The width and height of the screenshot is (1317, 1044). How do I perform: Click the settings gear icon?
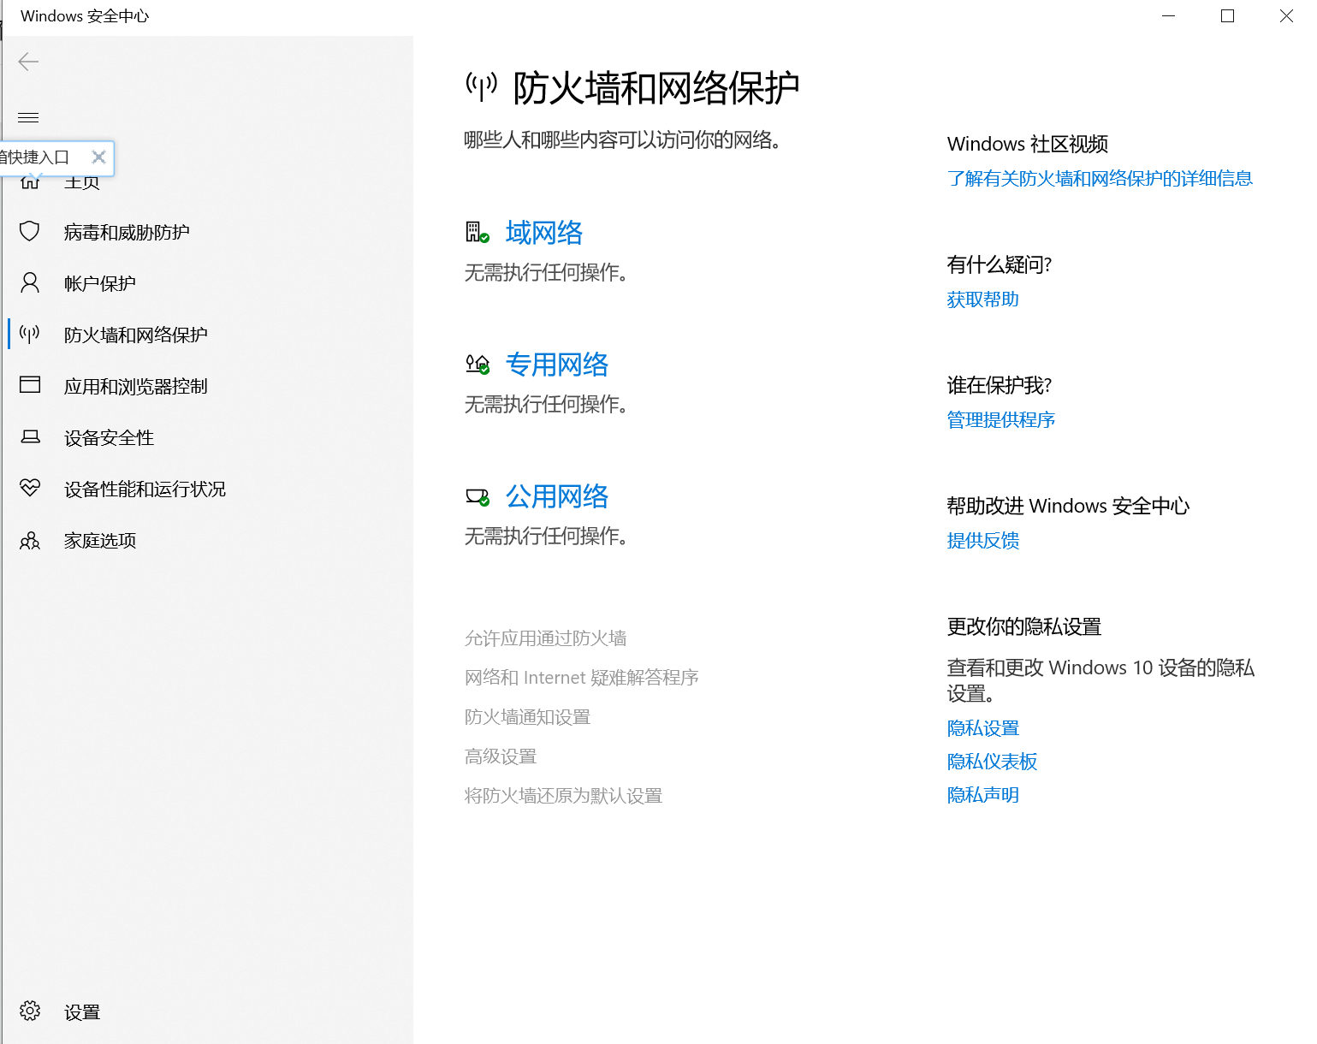pyautogui.click(x=30, y=1011)
